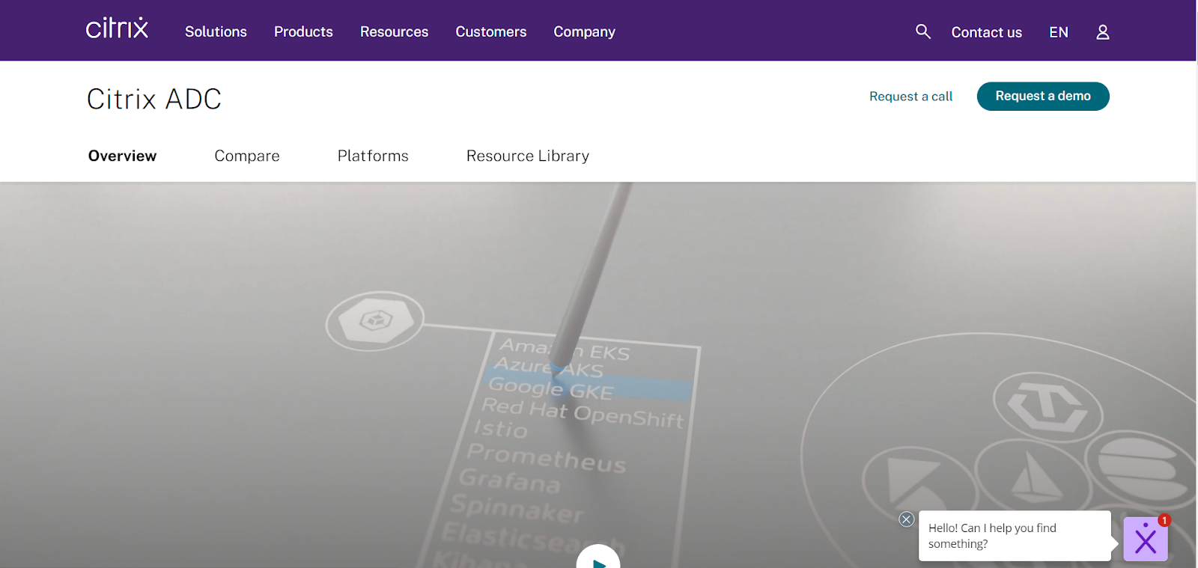Switch to the Compare tab
The height and width of the screenshot is (568, 1198).
(x=247, y=156)
